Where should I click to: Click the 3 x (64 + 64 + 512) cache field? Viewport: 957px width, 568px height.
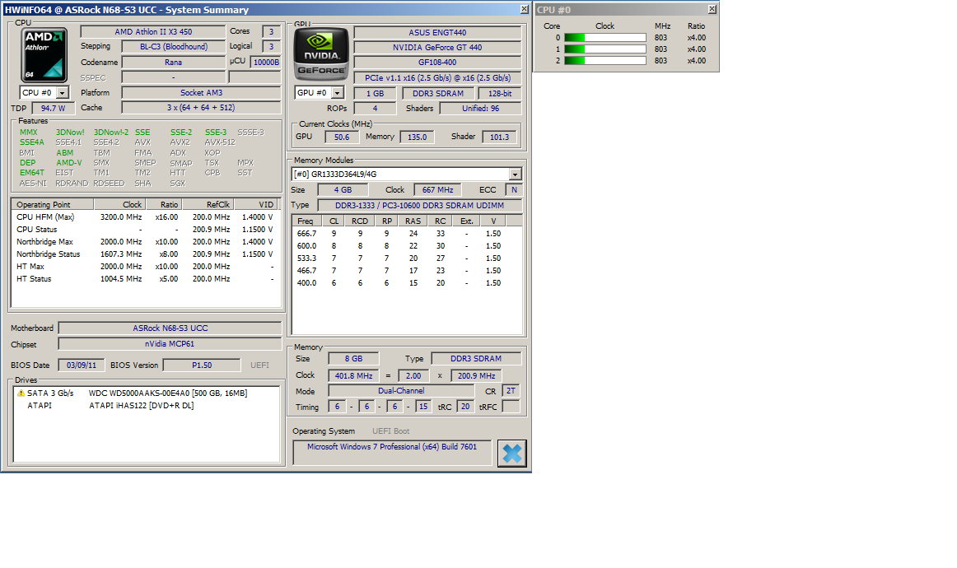click(202, 107)
